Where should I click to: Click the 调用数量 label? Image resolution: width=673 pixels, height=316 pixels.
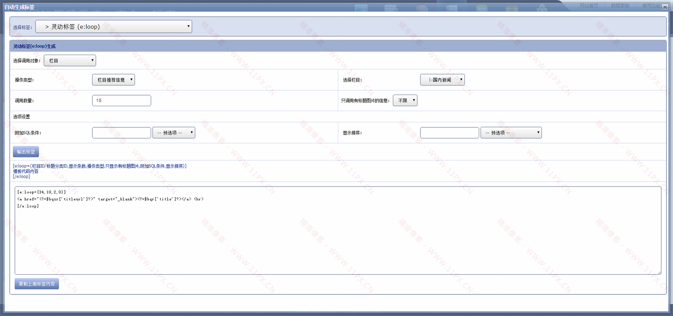(24, 100)
